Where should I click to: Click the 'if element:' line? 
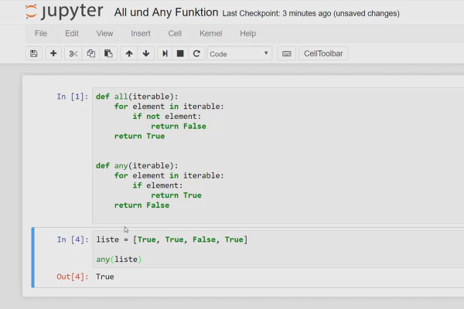(158, 185)
